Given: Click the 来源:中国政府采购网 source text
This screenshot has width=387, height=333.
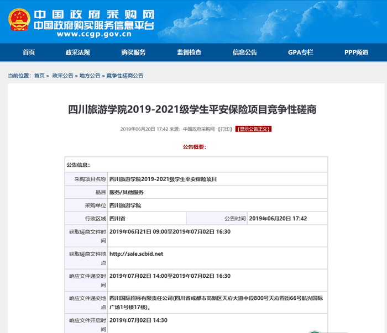Looking at the screenshot, I should pos(192,129).
